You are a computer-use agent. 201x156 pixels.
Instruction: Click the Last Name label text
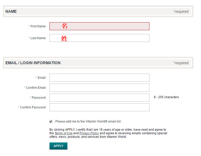point(38,38)
